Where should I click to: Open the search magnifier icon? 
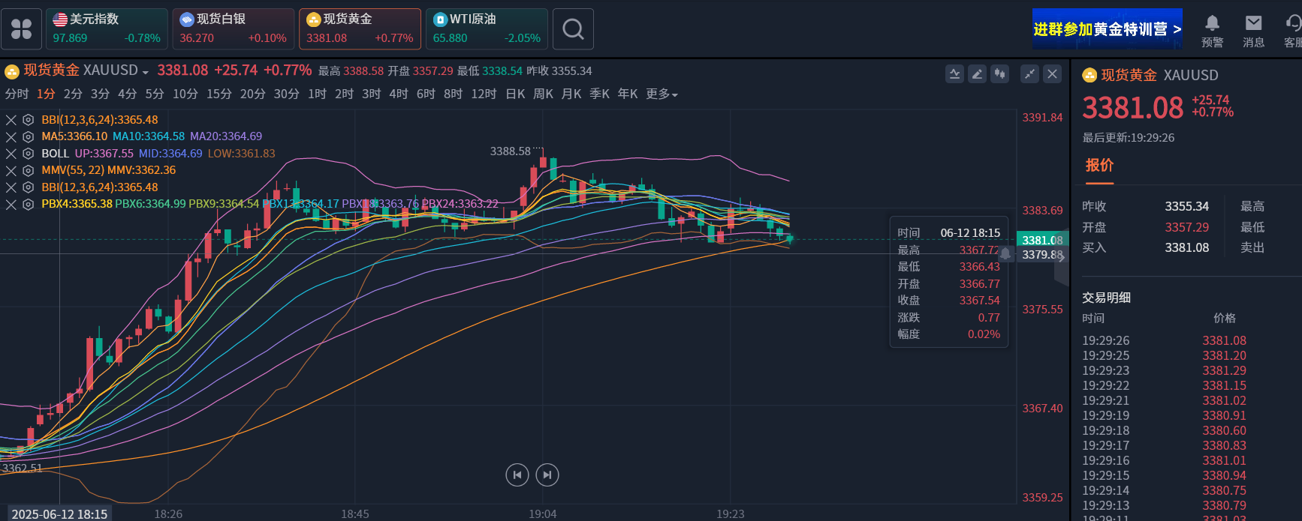tap(573, 29)
